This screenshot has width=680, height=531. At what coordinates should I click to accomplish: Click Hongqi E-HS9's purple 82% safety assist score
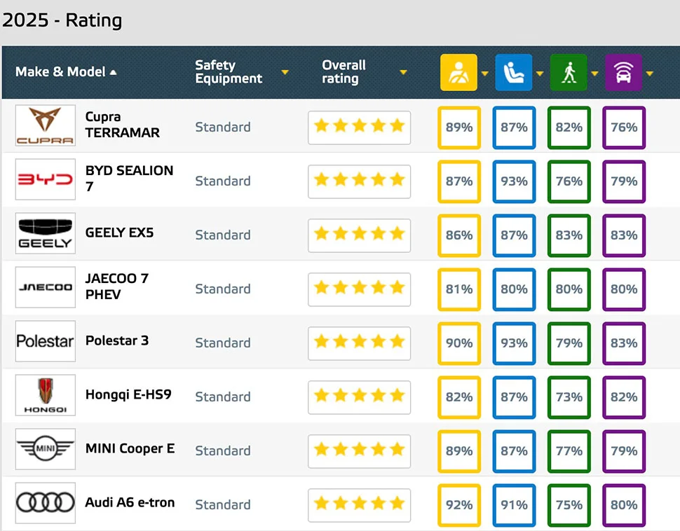tap(624, 397)
